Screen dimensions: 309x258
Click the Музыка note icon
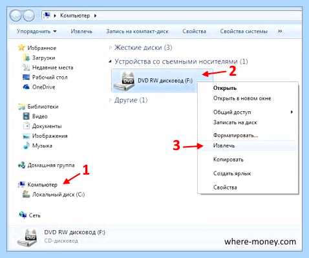pyautogui.click(x=27, y=145)
